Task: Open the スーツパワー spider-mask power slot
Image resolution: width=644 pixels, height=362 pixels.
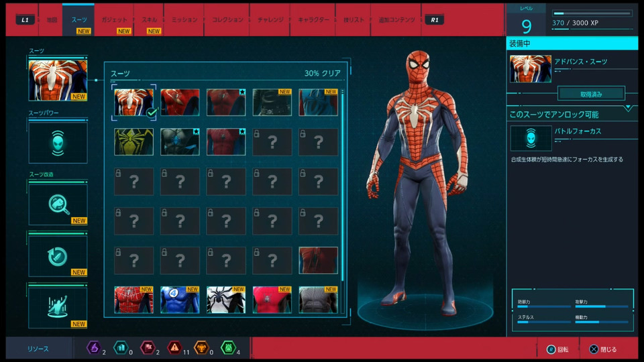Action: (x=58, y=143)
